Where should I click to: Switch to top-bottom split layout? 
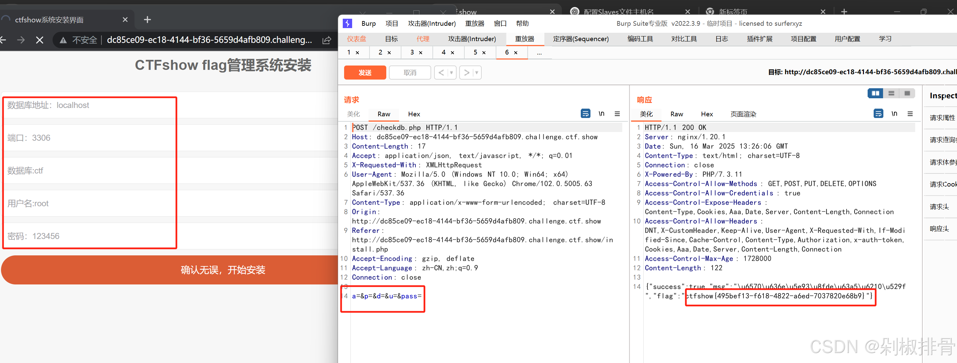coord(891,93)
